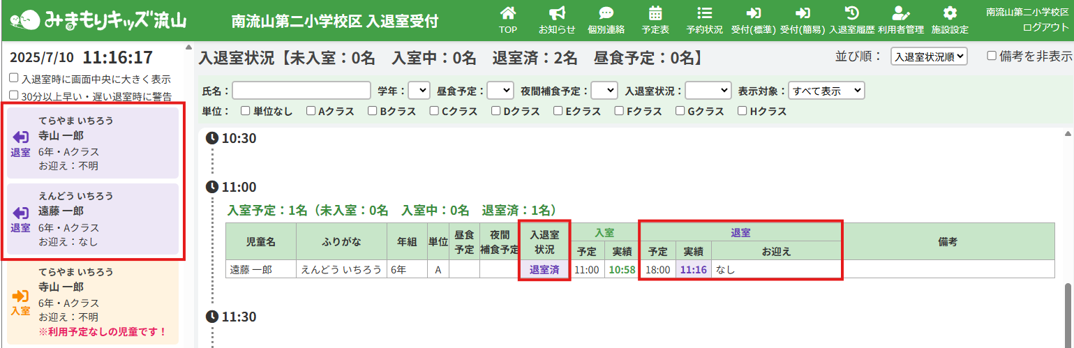Check the Aクラス filter checkbox
Screen dimensions: 1074x348
point(307,111)
